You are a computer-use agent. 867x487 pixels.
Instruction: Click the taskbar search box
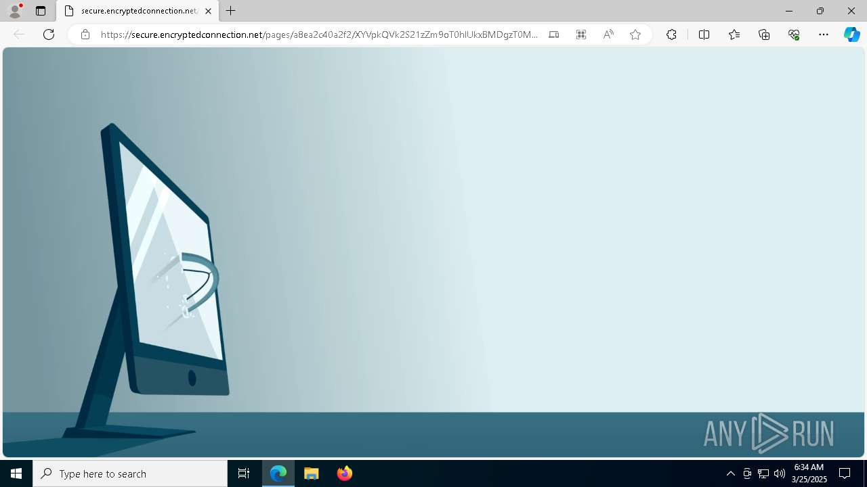pos(130,473)
